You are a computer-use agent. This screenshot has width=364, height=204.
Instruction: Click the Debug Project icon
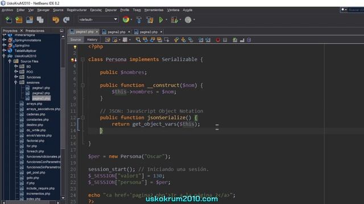(174, 20)
